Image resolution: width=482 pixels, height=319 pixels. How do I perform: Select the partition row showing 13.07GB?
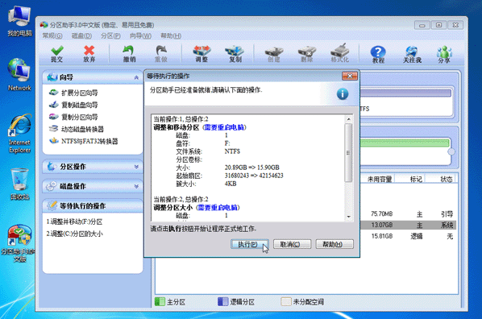(x=408, y=225)
